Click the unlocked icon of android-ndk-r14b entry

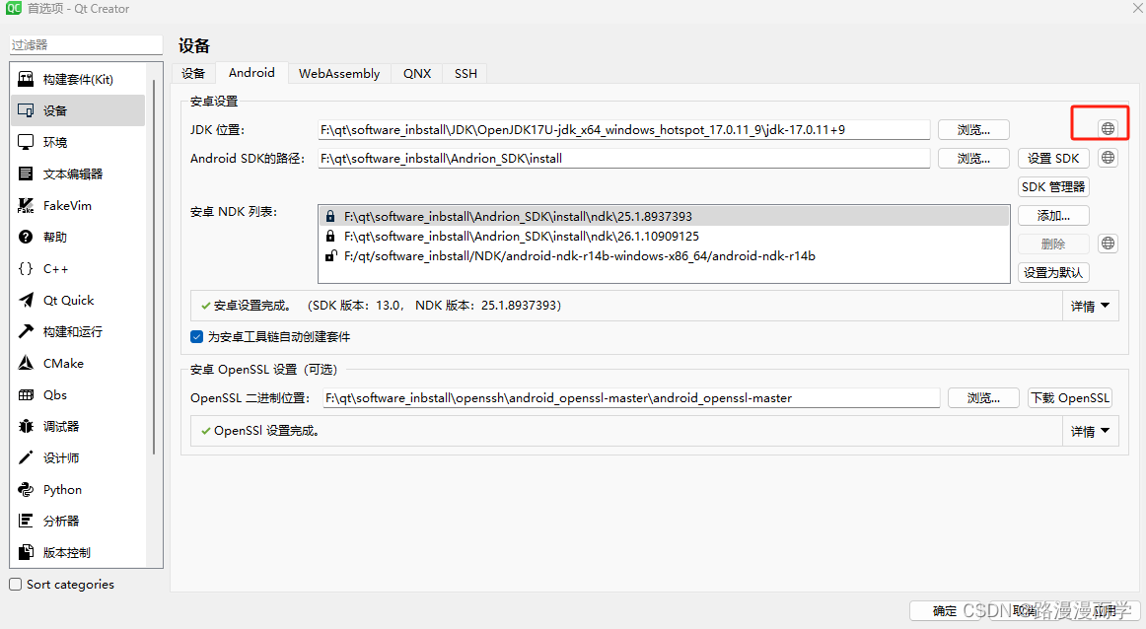point(331,255)
